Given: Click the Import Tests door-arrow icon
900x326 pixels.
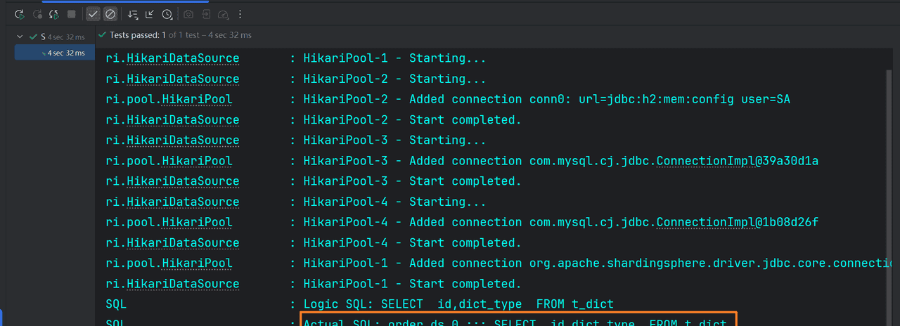Looking at the screenshot, I should 205,14.
